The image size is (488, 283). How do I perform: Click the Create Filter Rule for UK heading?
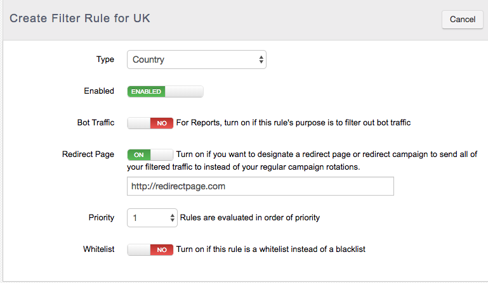click(x=80, y=18)
